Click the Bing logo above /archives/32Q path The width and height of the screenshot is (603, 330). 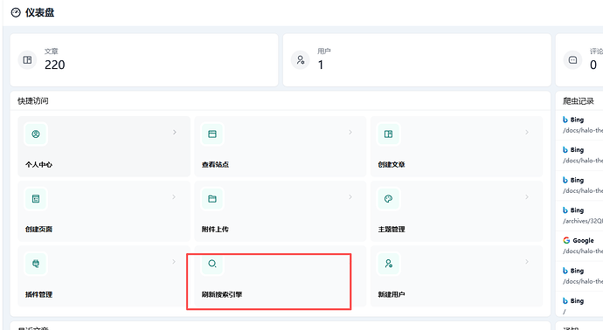565,210
